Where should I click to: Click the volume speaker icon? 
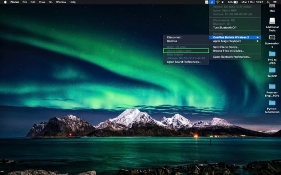point(223,2)
